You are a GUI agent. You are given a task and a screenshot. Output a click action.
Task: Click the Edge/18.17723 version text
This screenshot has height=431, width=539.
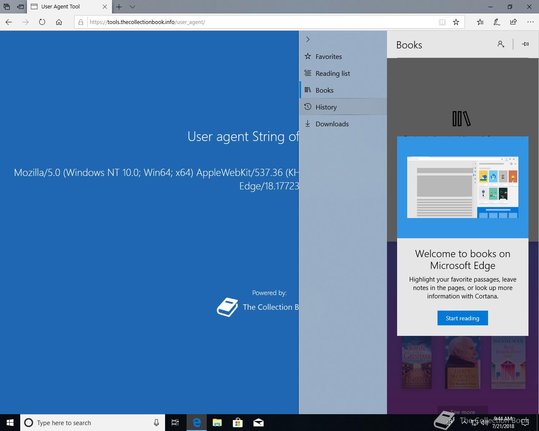pyautogui.click(x=269, y=186)
